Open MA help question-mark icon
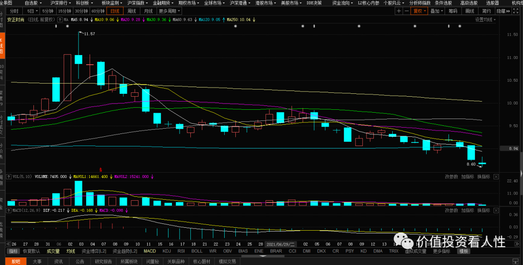The image size is (523, 265). pyautogui.click(x=60, y=20)
